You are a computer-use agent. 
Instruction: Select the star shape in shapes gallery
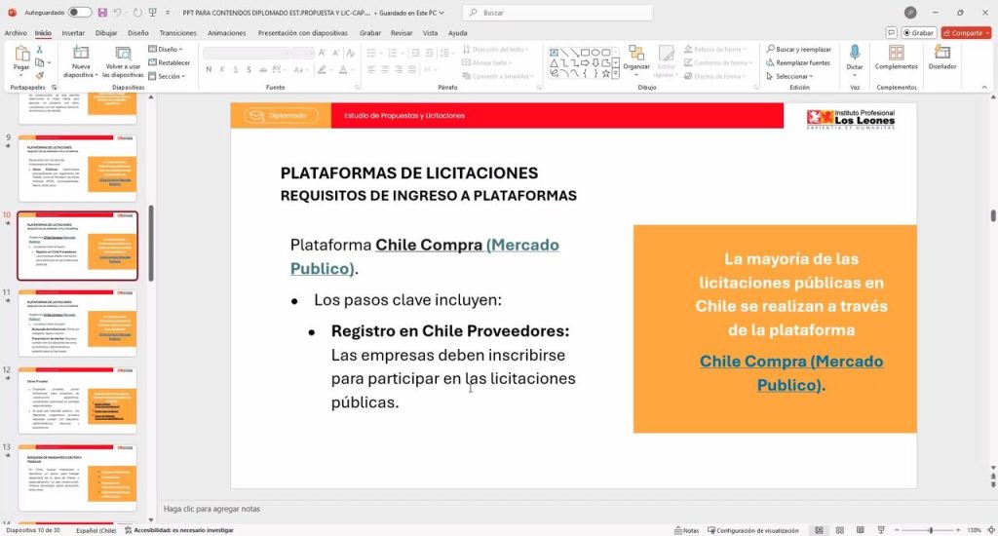(605, 74)
